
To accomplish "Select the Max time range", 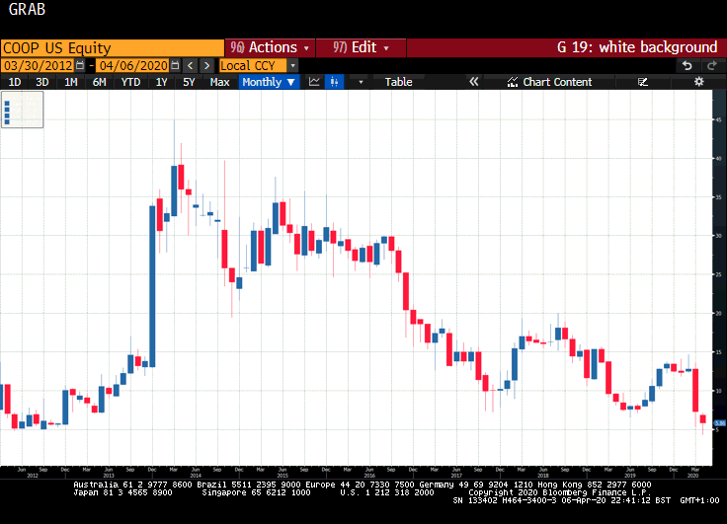I will click(x=220, y=82).
